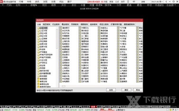Image resolution: width=179 pixels, height=111 pixels.
Task: Switch to the 行业板块 tab
Action: pyautogui.click(x=56, y=24)
